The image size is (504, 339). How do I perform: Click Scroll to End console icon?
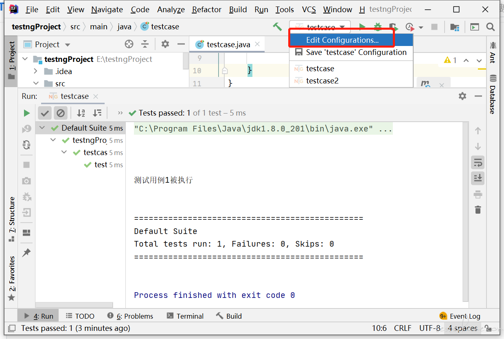point(478,178)
